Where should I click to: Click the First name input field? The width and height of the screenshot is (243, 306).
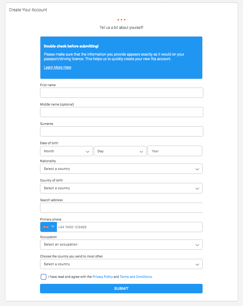click(x=121, y=93)
